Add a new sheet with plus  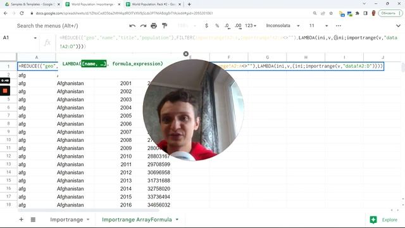tap(21, 220)
